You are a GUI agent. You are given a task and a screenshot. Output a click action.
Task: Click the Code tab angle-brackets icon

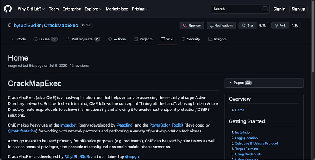point(14,39)
